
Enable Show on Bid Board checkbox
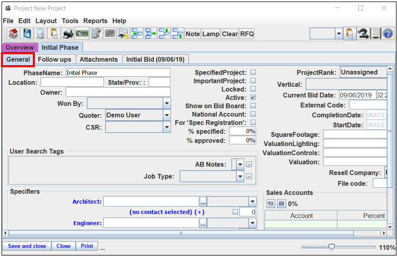253,106
